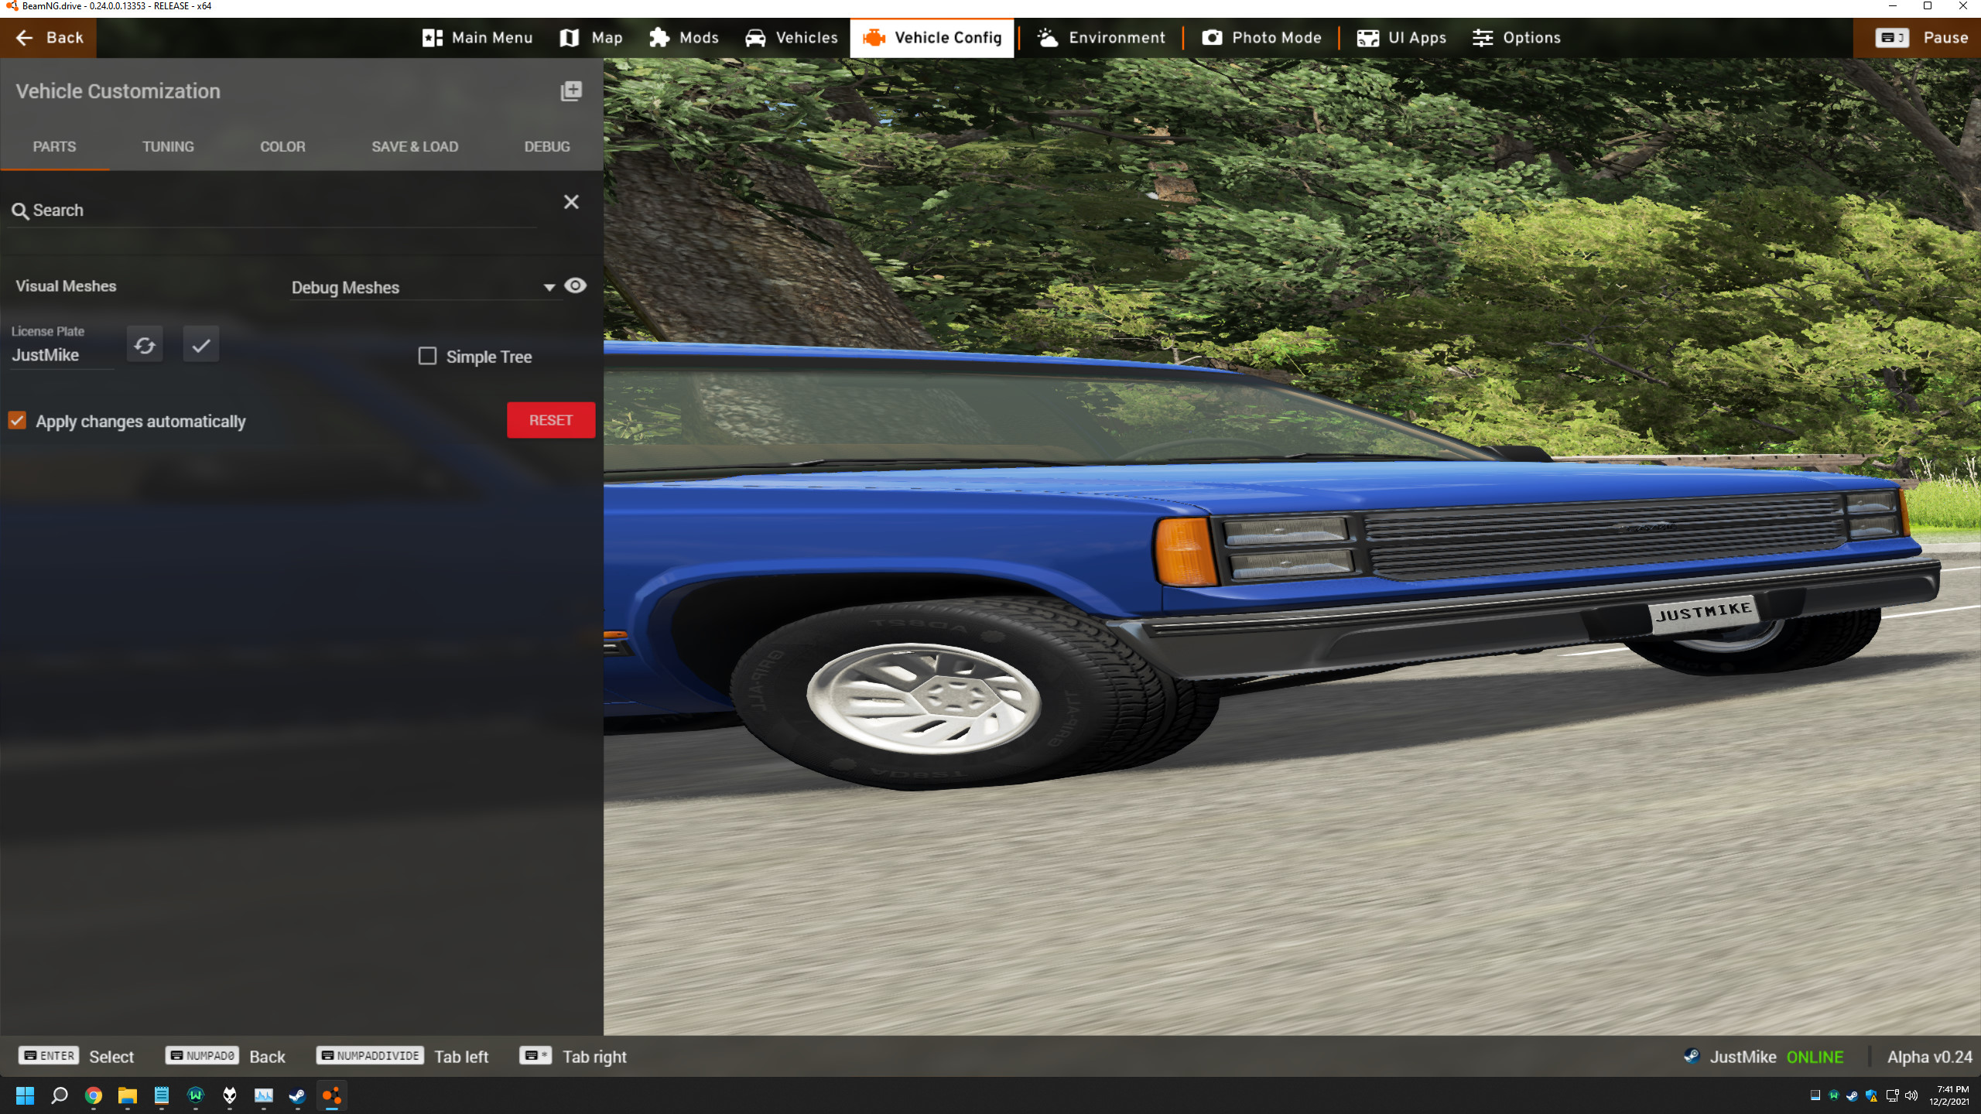Click the parts Search field
1981x1114 pixels.
[271, 210]
